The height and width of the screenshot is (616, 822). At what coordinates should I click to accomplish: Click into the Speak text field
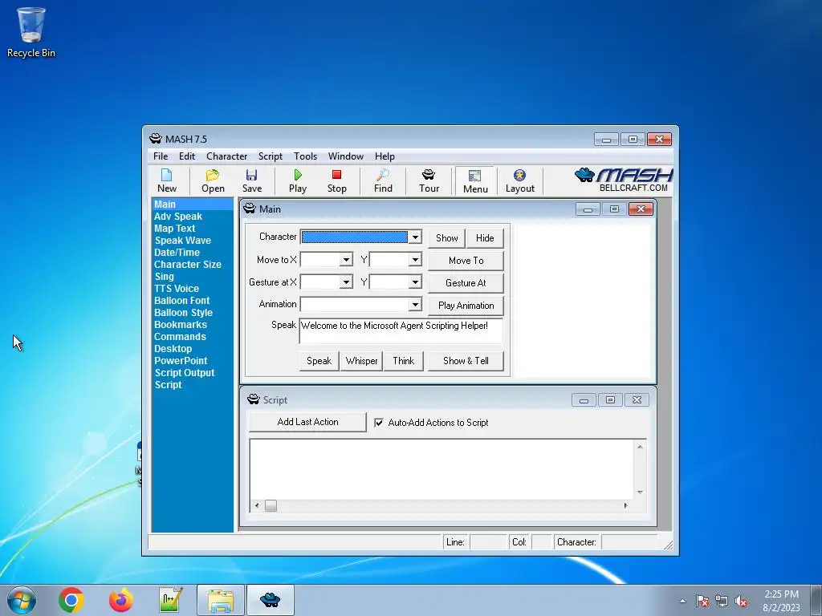(401, 330)
